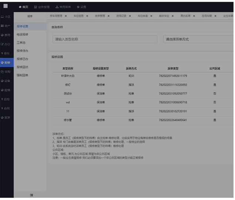
Task: Close the 进场记录 tab
Action: tap(130, 16)
